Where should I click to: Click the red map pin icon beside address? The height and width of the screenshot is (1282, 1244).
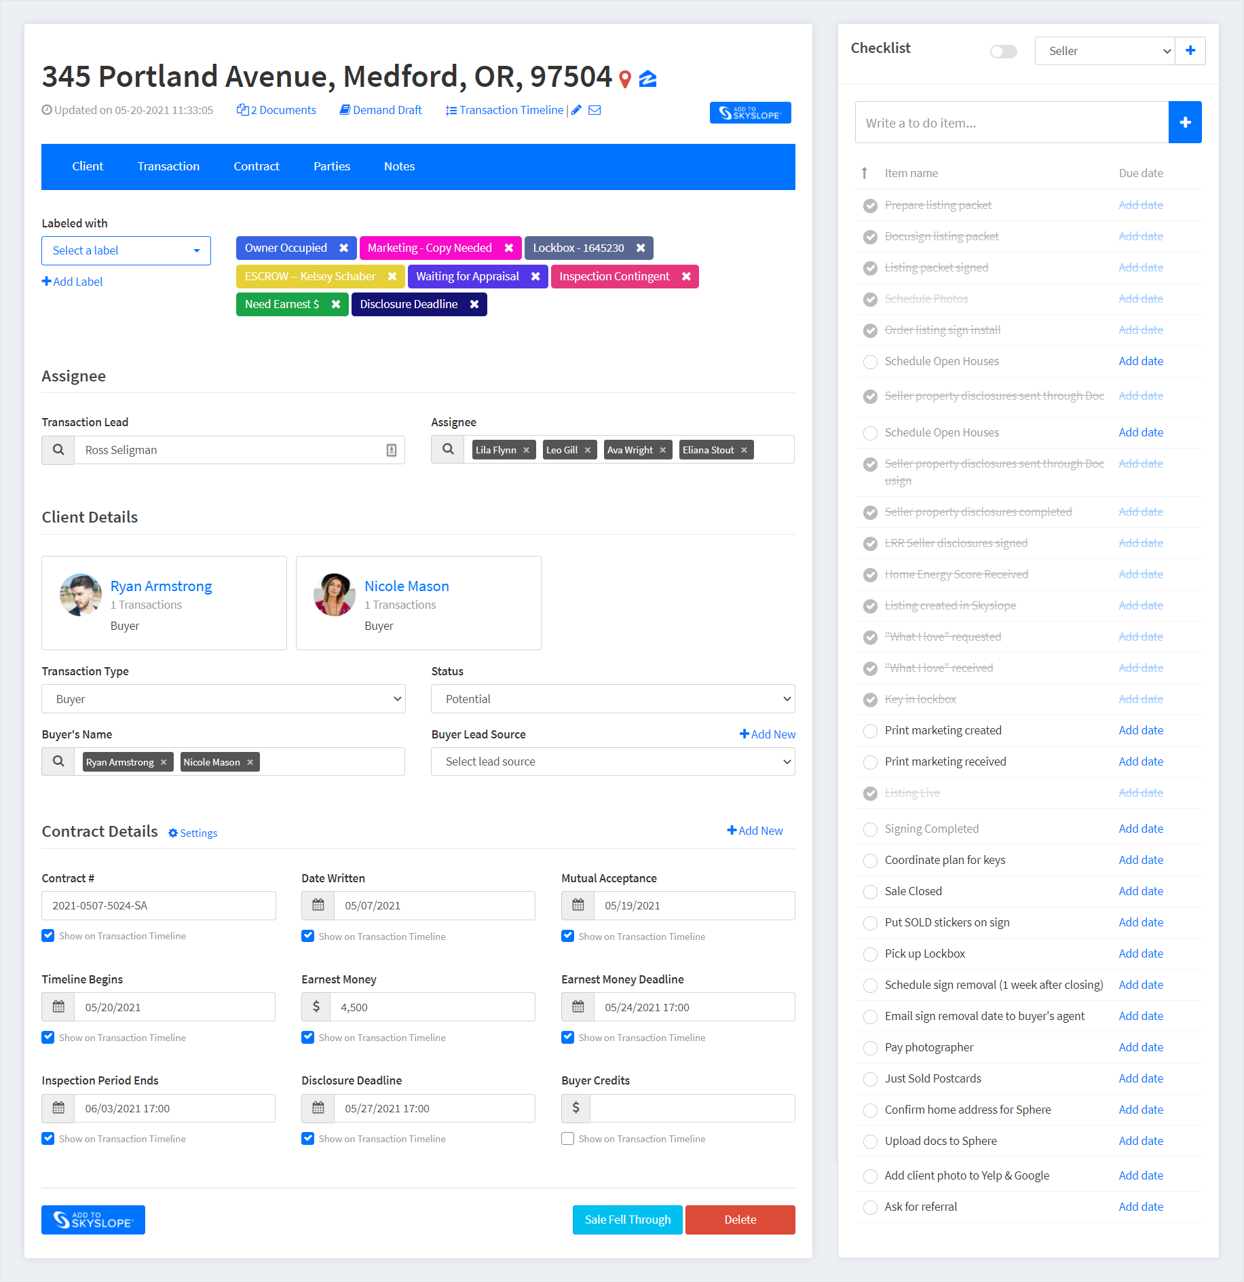click(x=625, y=79)
